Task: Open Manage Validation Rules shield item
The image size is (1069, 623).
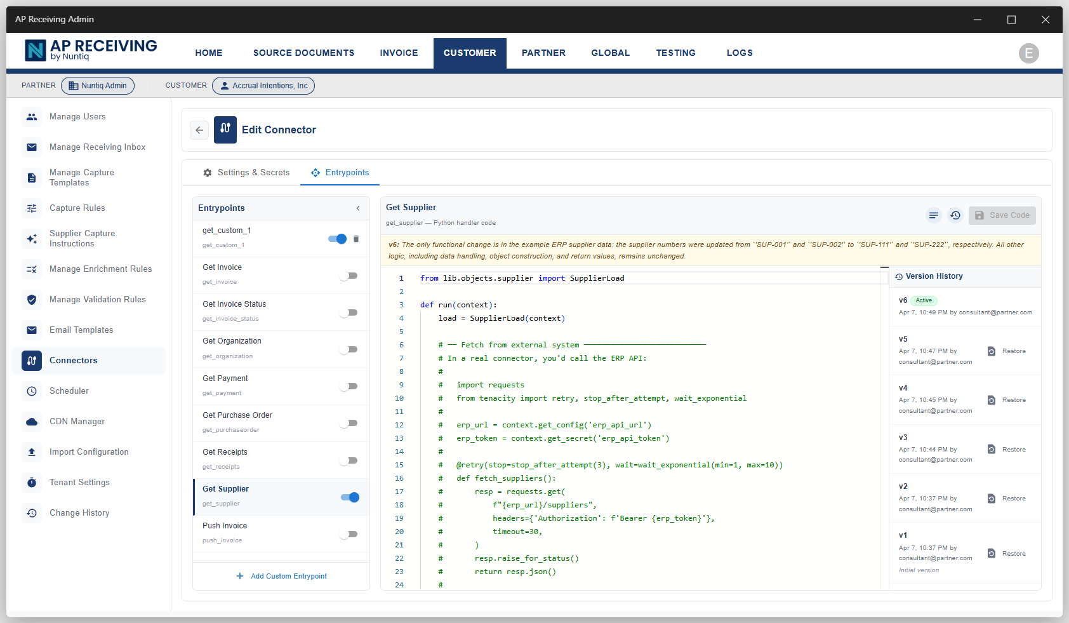Action: point(97,300)
